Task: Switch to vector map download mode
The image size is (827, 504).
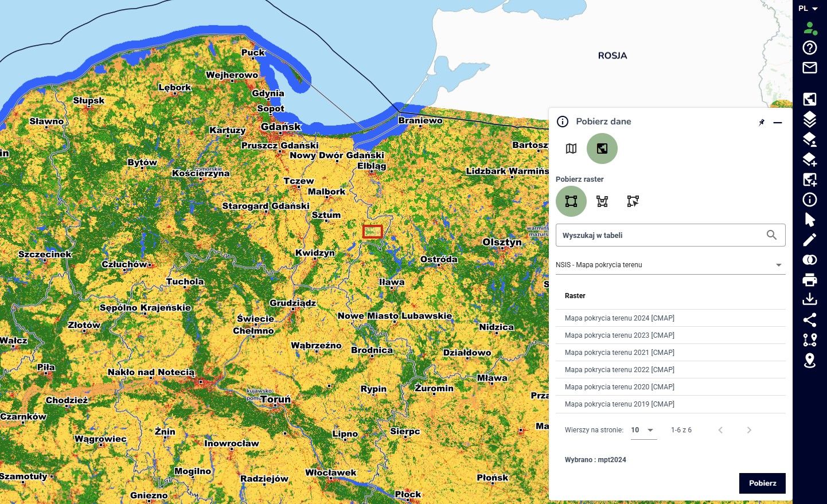Action: pos(571,149)
